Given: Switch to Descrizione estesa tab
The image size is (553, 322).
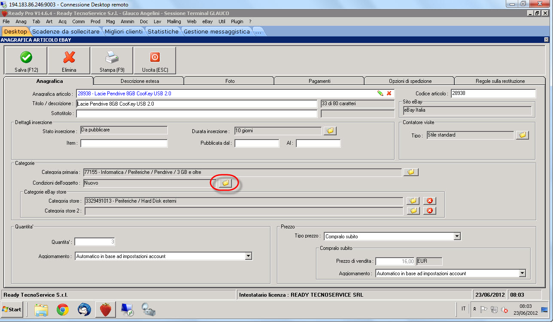Looking at the screenshot, I should pyautogui.click(x=139, y=81).
